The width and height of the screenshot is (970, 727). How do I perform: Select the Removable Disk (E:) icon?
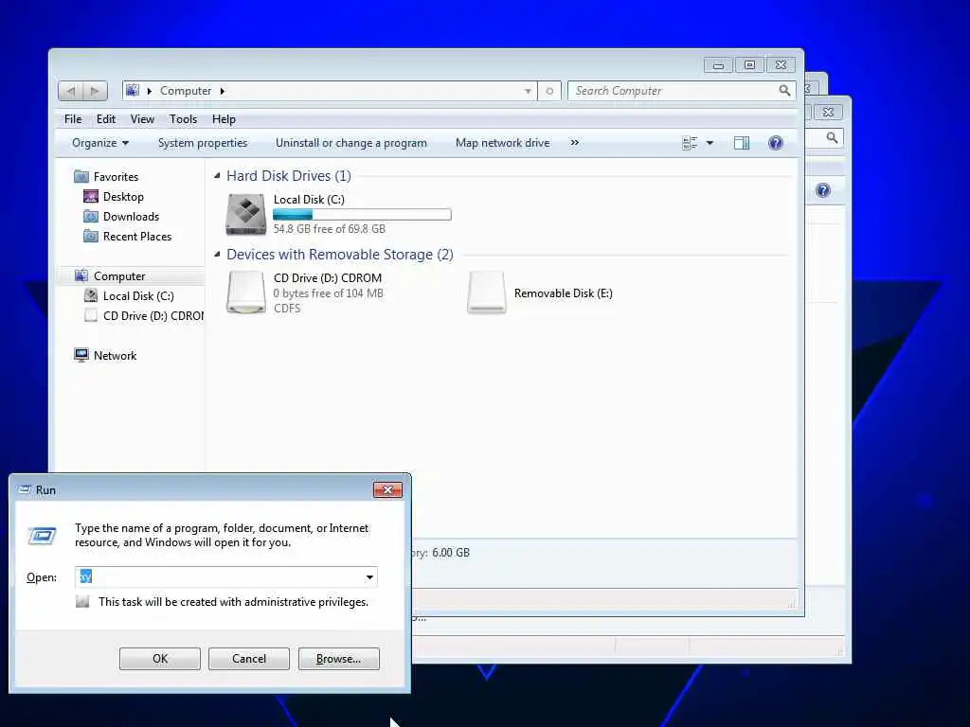click(486, 293)
